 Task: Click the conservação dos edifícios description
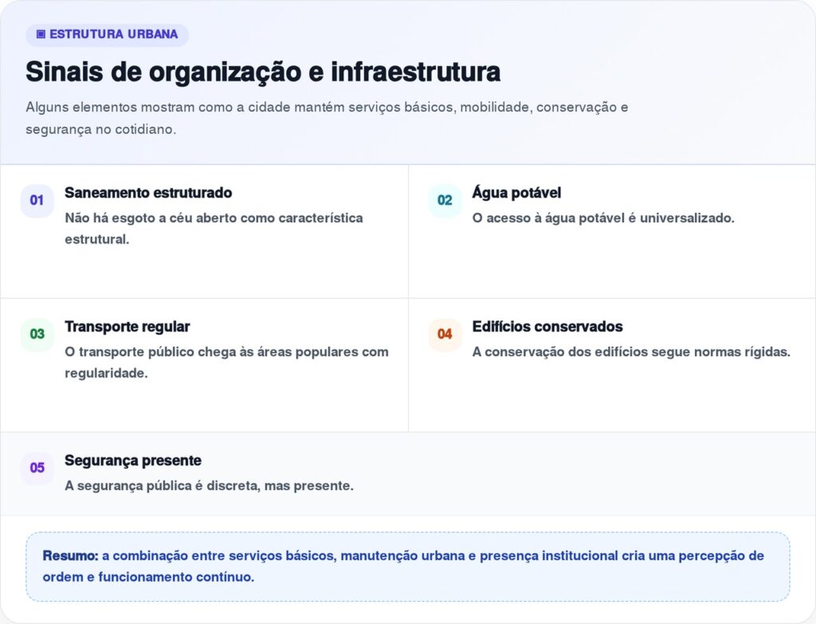tap(631, 351)
